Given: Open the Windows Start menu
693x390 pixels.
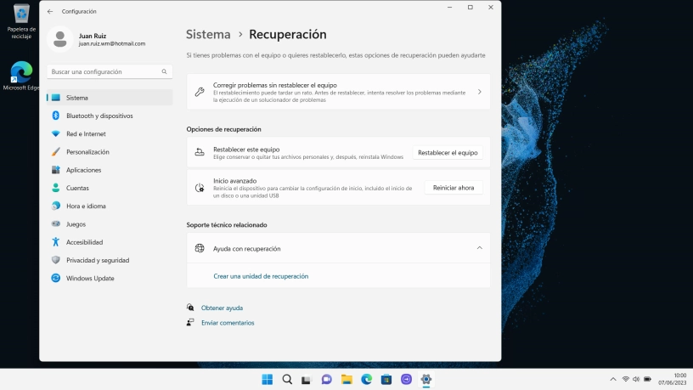Looking at the screenshot, I should (267, 380).
